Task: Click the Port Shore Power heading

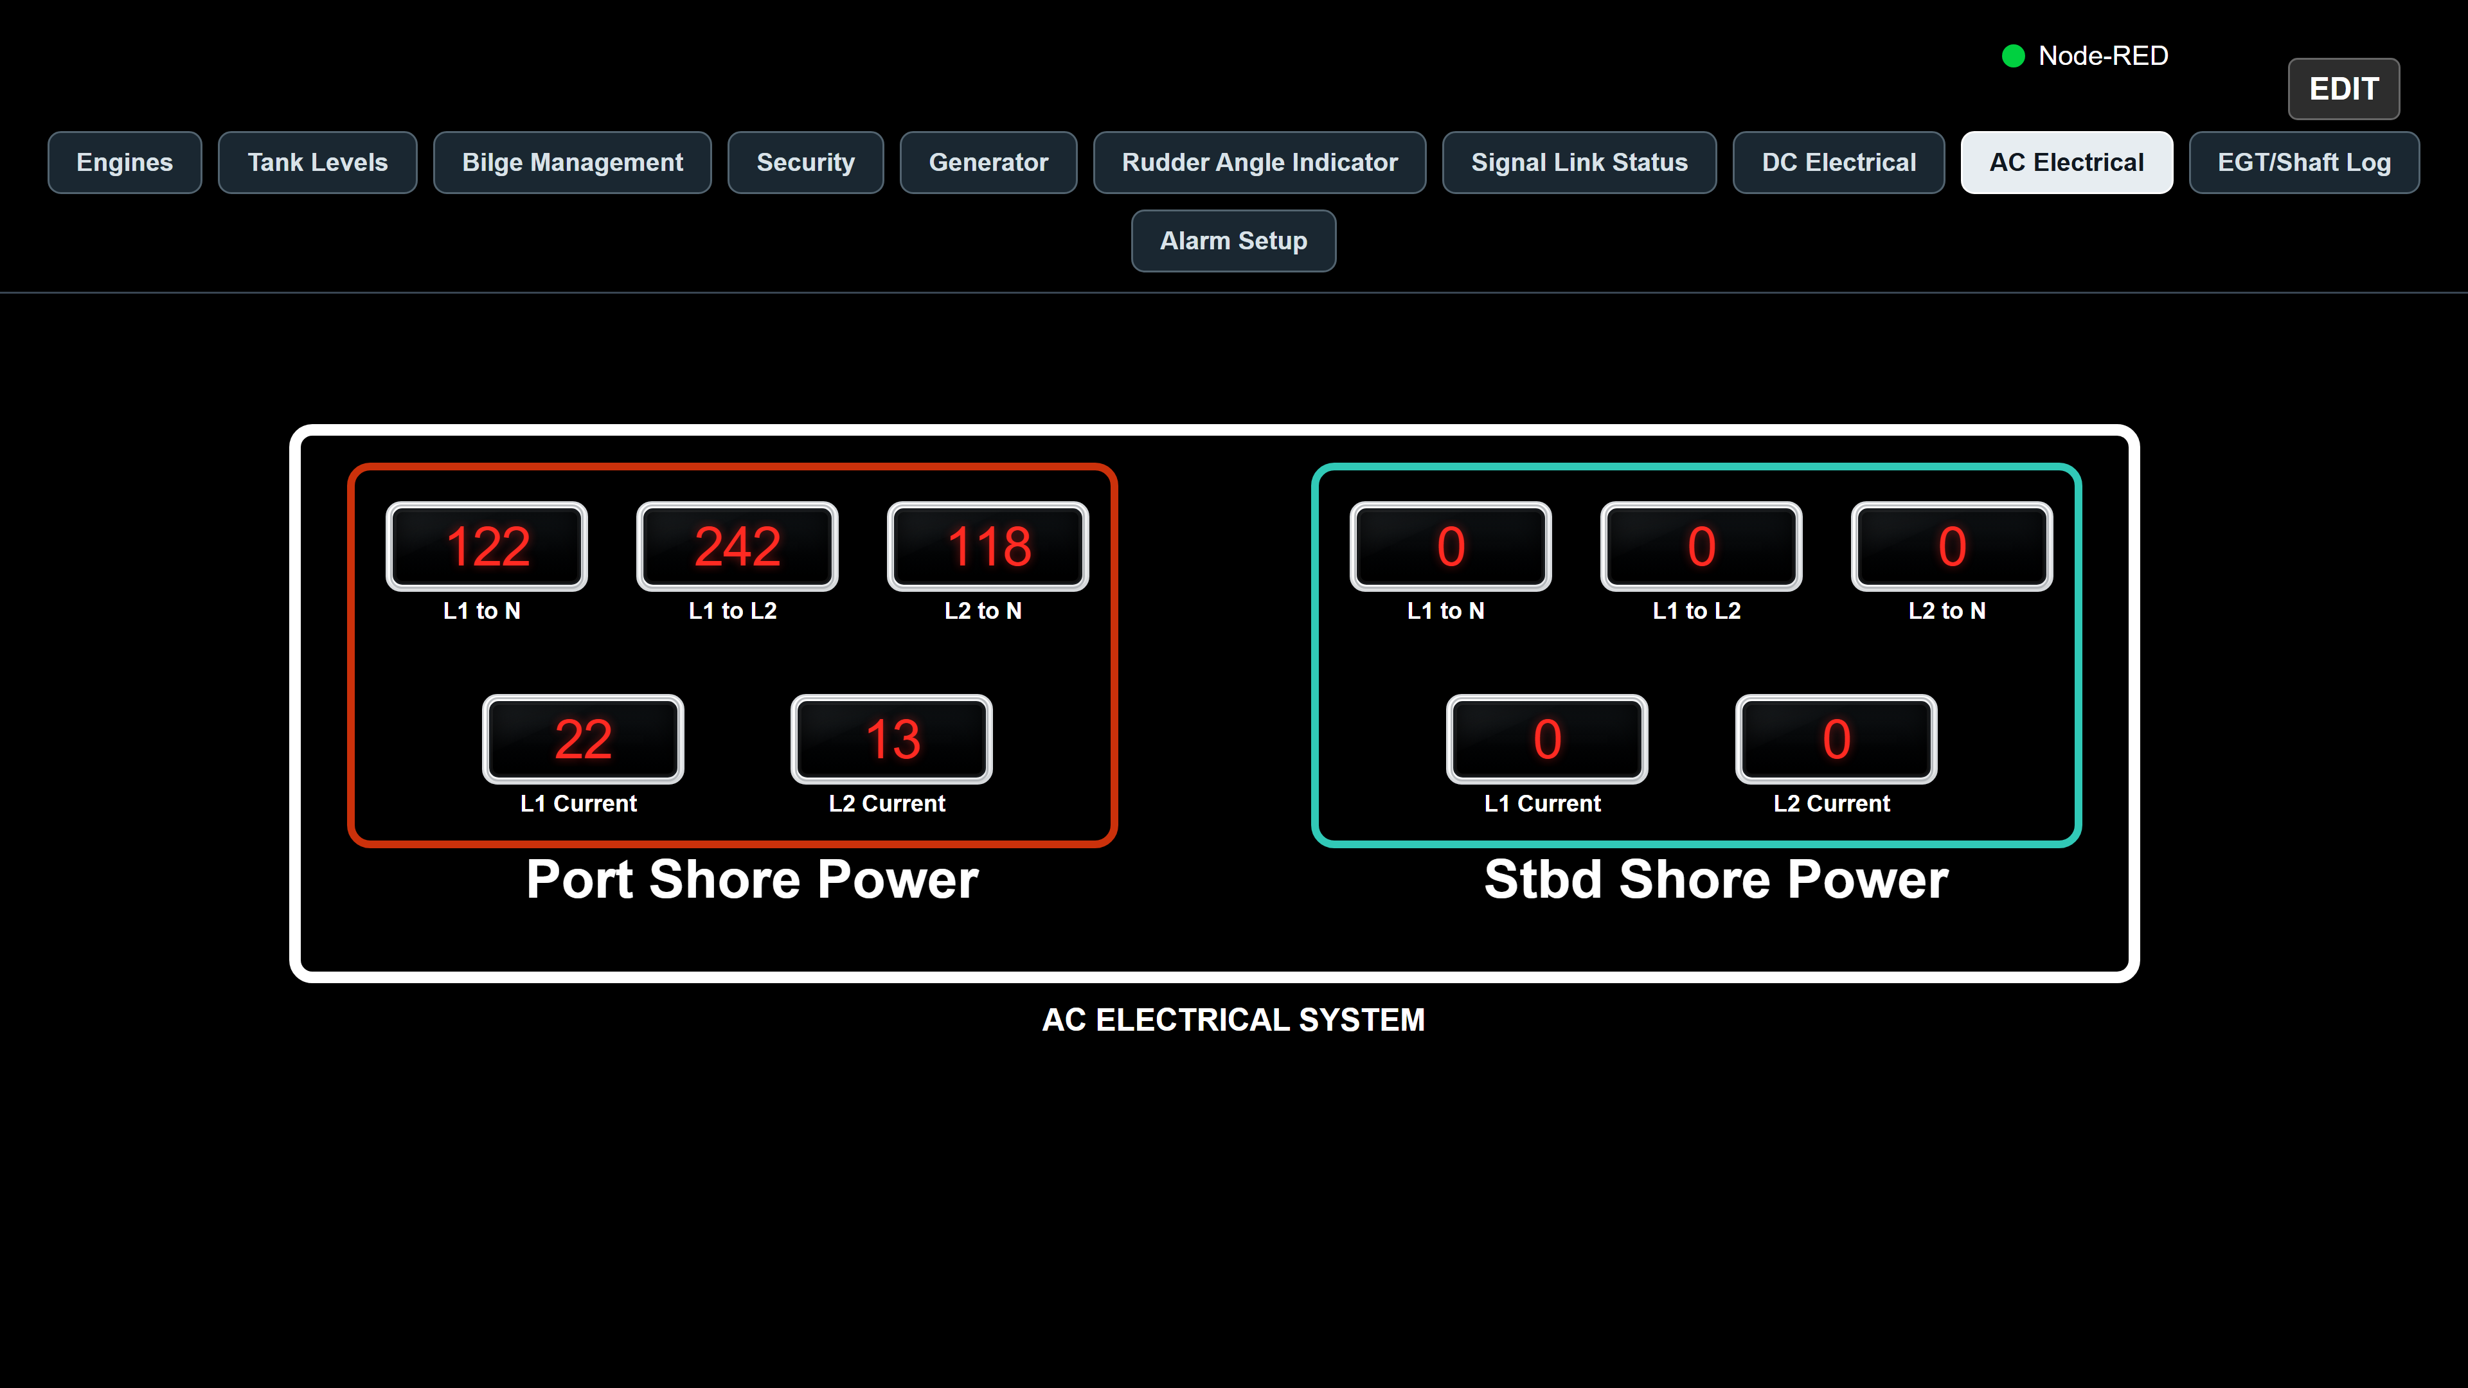Action: 752,879
